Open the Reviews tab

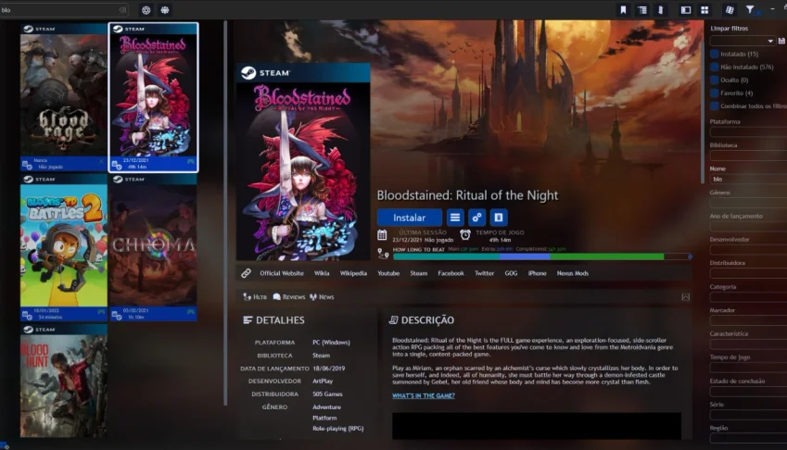point(289,297)
